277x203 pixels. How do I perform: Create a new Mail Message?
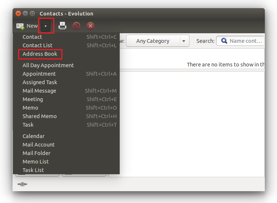(x=66, y=91)
